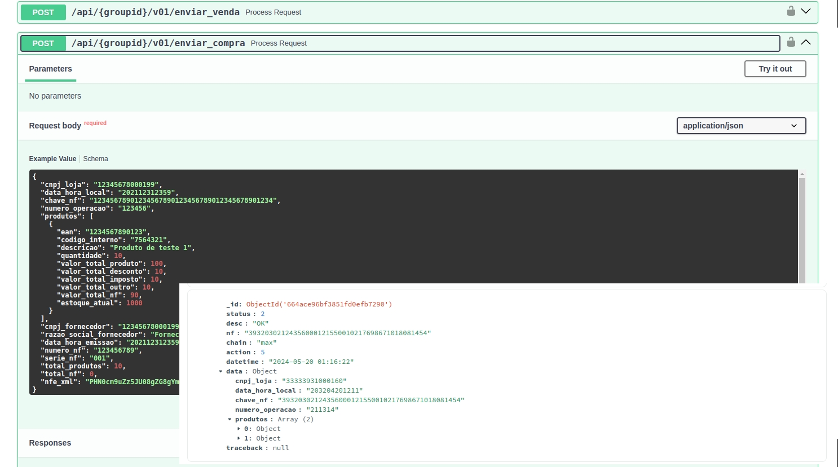The height and width of the screenshot is (467, 838).
Task: Click the example JSON scrollbar thumb
Action: pos(802,231)
